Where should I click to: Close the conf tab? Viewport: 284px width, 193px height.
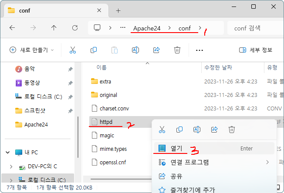[x=99, y=10]
